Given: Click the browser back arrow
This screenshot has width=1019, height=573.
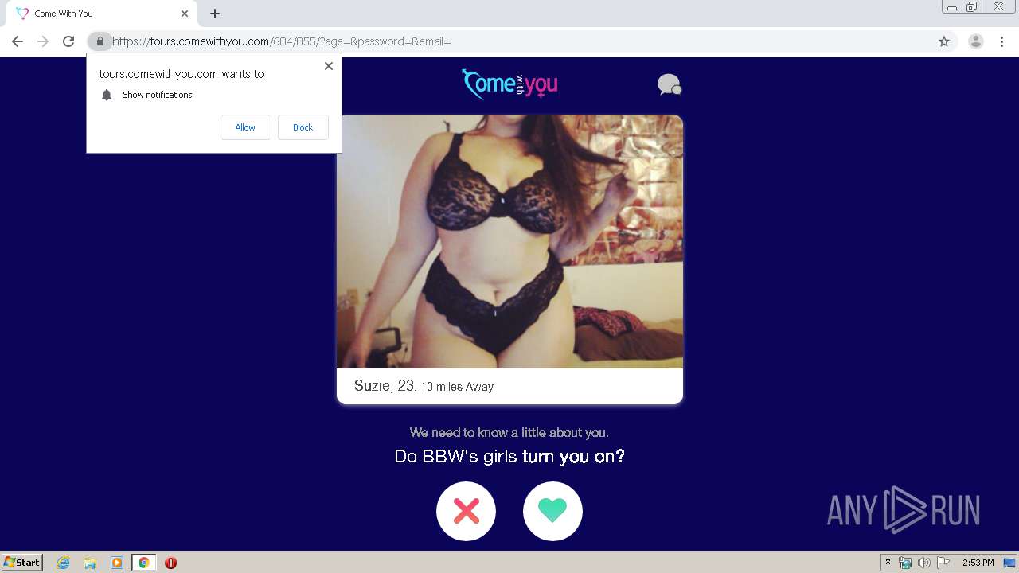Looking at the screenshot, I should tap(18, 41).
